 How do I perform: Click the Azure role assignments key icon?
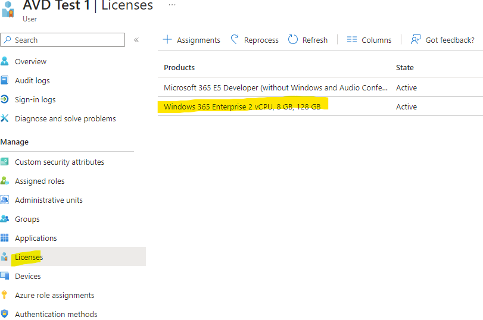tap(4, 295)
